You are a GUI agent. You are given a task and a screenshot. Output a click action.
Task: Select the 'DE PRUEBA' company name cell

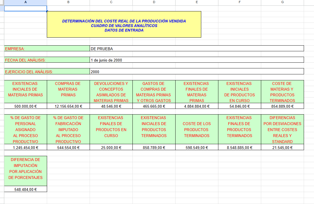[x=196, y=49]
